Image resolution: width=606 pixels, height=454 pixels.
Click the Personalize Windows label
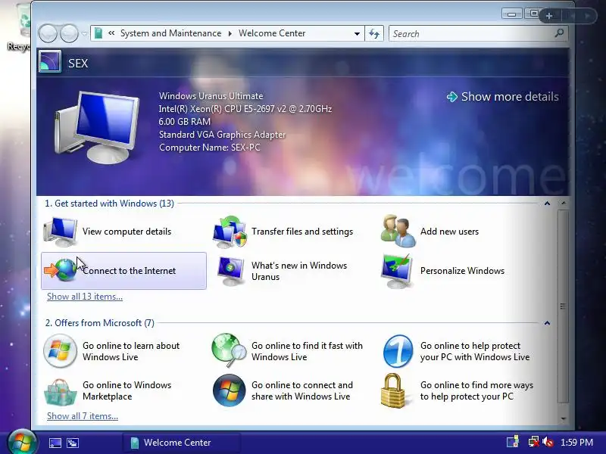pyautogui.click(x=462, y=271)
